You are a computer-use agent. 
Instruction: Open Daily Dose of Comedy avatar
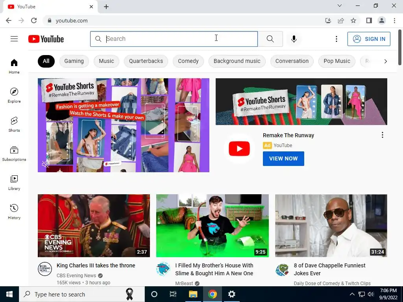[282, 269]
